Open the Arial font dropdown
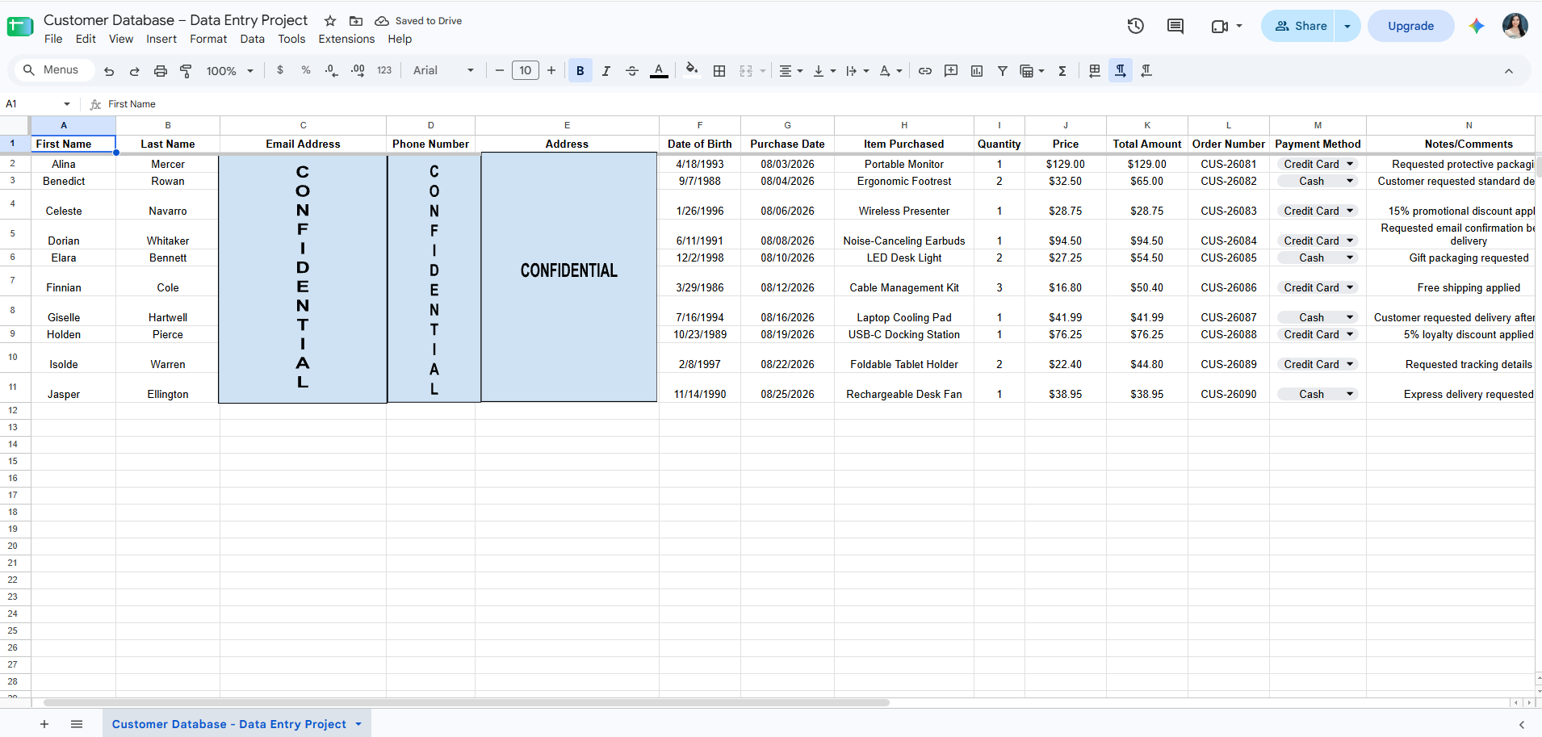 coord(443,70)
